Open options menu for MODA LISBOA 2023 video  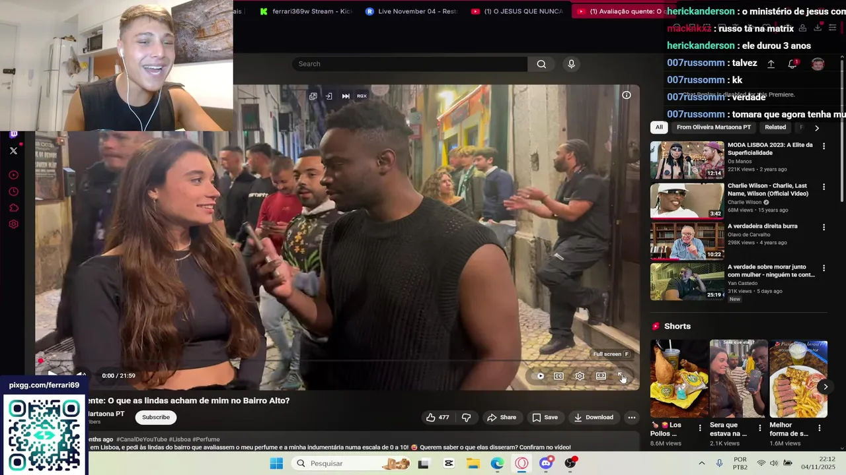click(824, 146)
